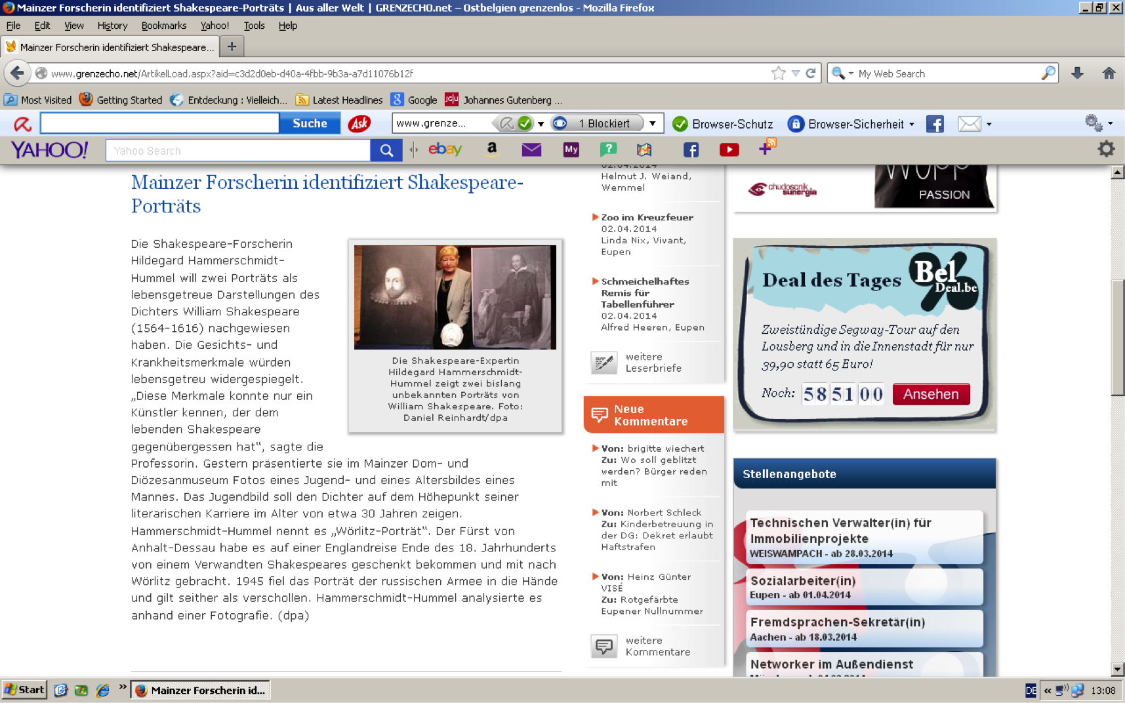Click the Yahoo! logo
The width and height of the screenshot is (1125, 703).
pyautogui.click(x=49, y=150)
